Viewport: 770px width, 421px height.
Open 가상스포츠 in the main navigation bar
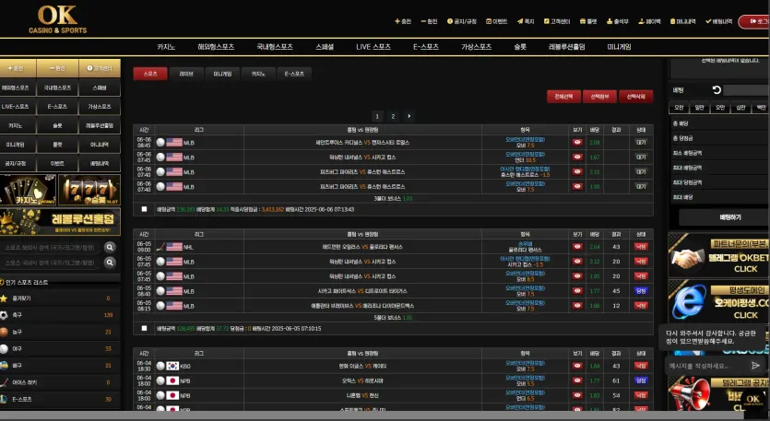click(x=477, y=47)
